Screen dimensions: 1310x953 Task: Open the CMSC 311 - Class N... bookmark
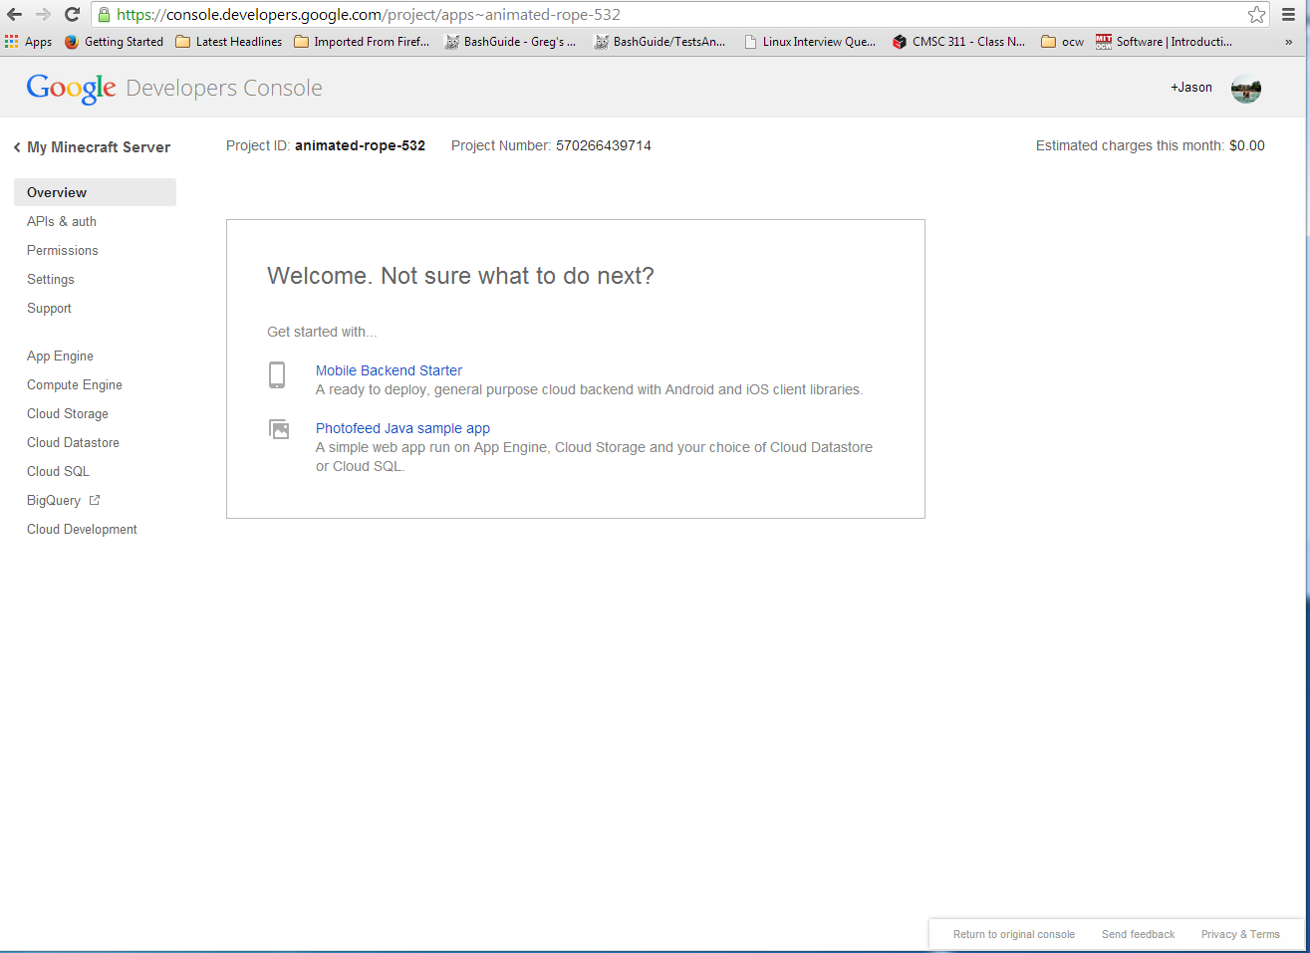pos(958,42)
